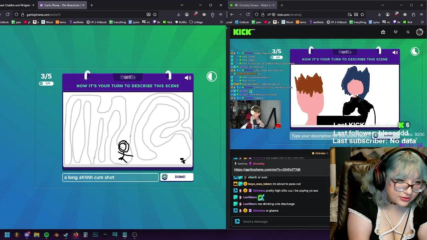This screenshot has width=427, height=240.
Task: Open Photoshop from the taskbar
Action: point(95,235)
